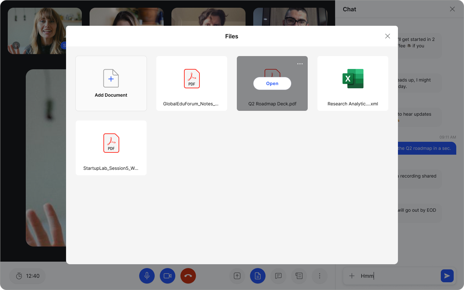
Task: Close the Chat panel
Action: (x=452, y=9)
